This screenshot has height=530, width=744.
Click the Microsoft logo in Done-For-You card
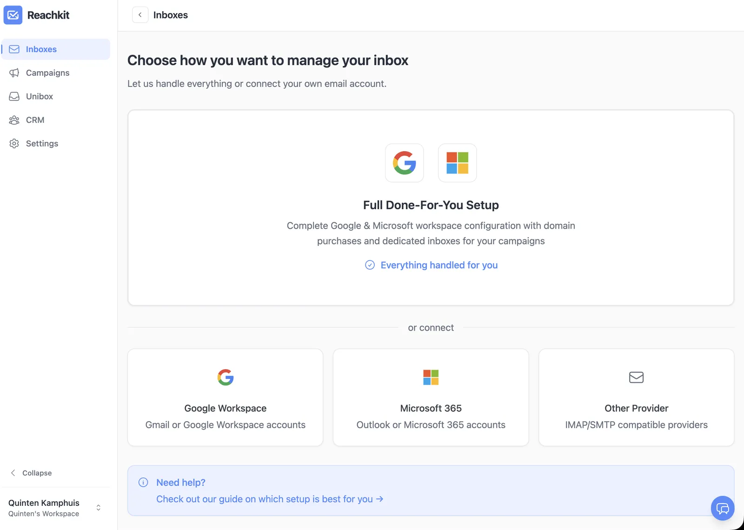coord(458,163)
